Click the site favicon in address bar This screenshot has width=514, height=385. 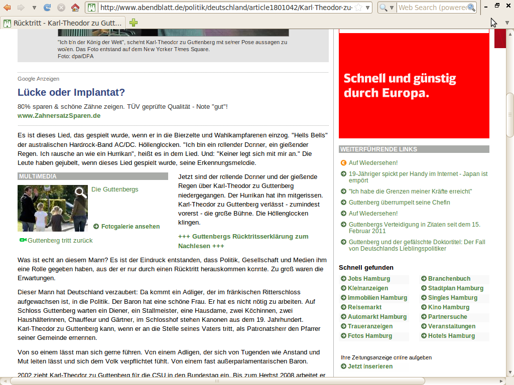[x=92, y=8]
